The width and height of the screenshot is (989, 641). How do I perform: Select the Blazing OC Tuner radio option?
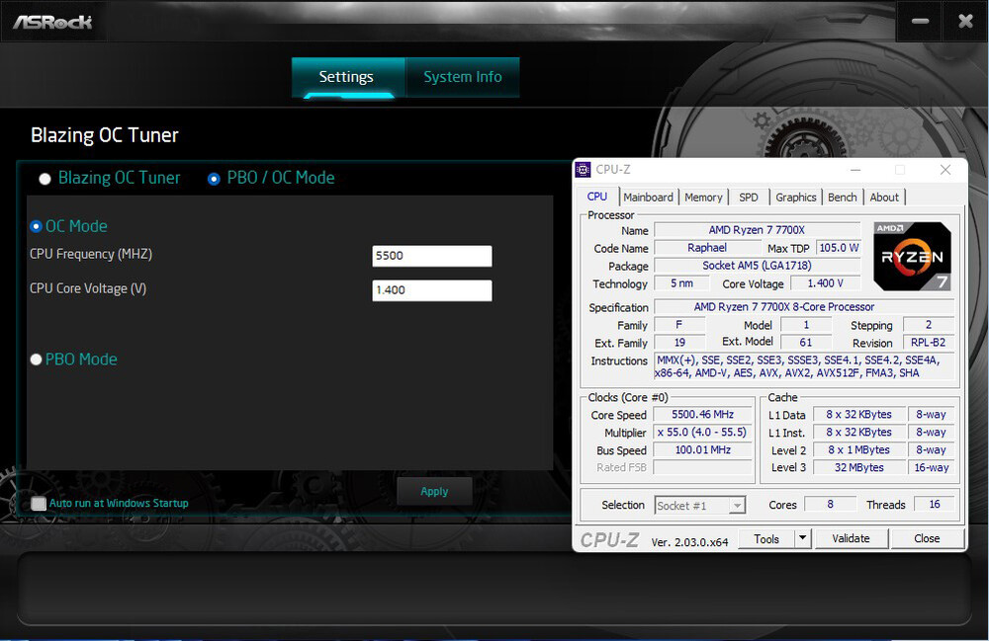click(x=45, y=179)
